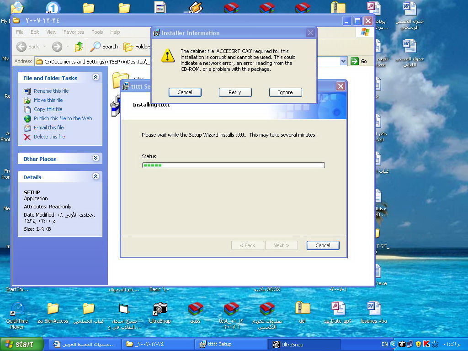Click Publish this file to the Web
The image size is (468, 351).
(63, 118)
